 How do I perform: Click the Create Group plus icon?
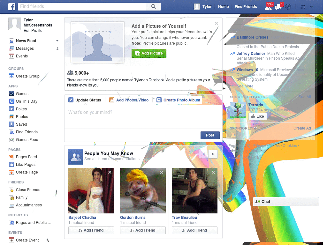11,76
